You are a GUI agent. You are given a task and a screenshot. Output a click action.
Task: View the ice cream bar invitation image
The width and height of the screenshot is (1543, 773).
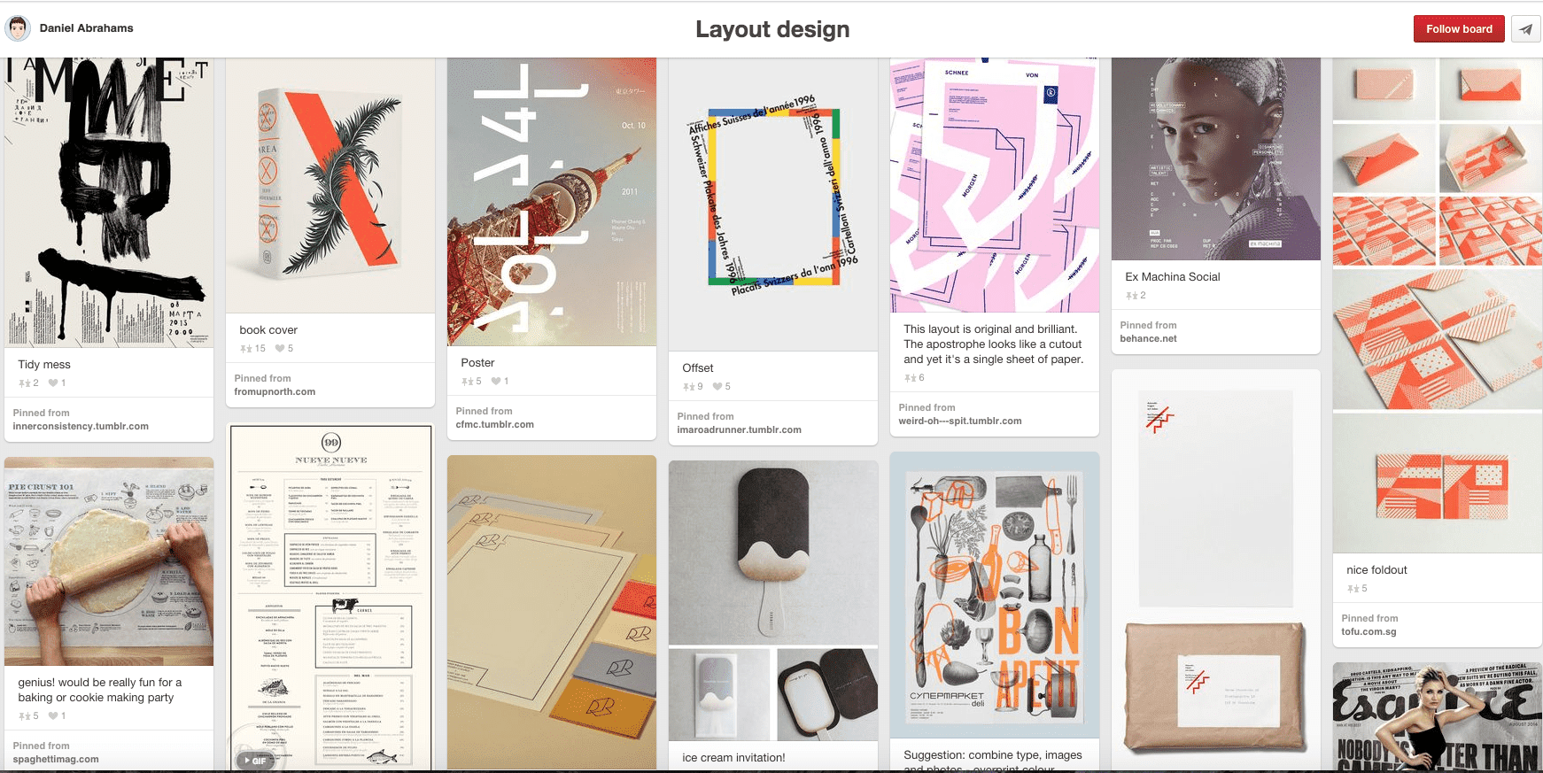[x=773, y=600]
